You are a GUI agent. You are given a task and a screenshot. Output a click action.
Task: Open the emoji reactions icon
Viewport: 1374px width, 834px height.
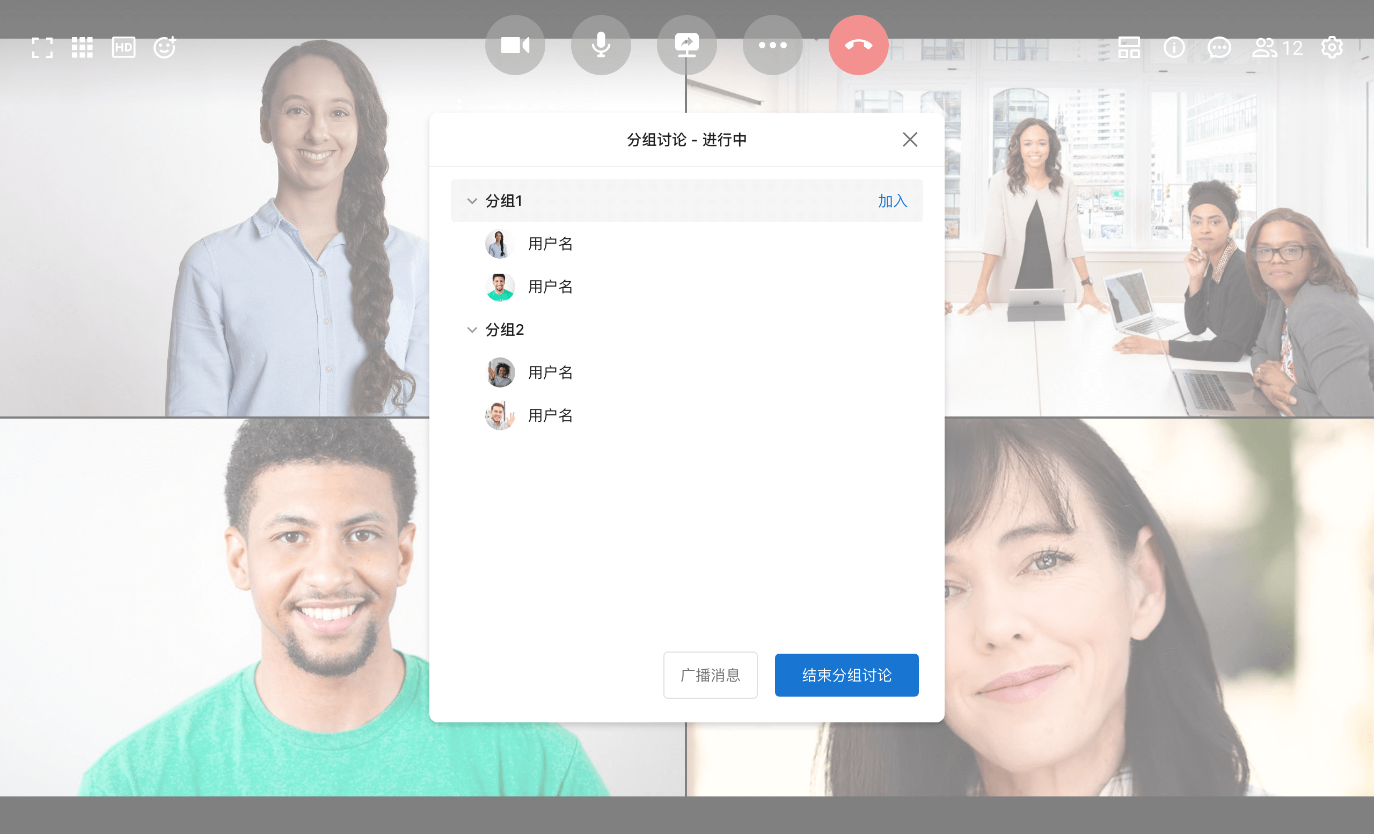(x=165, y=47)
